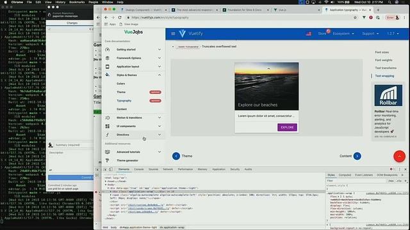
Task: Click the Rollbar ad image
Action: pyautogui.click(x=388, y=95)
